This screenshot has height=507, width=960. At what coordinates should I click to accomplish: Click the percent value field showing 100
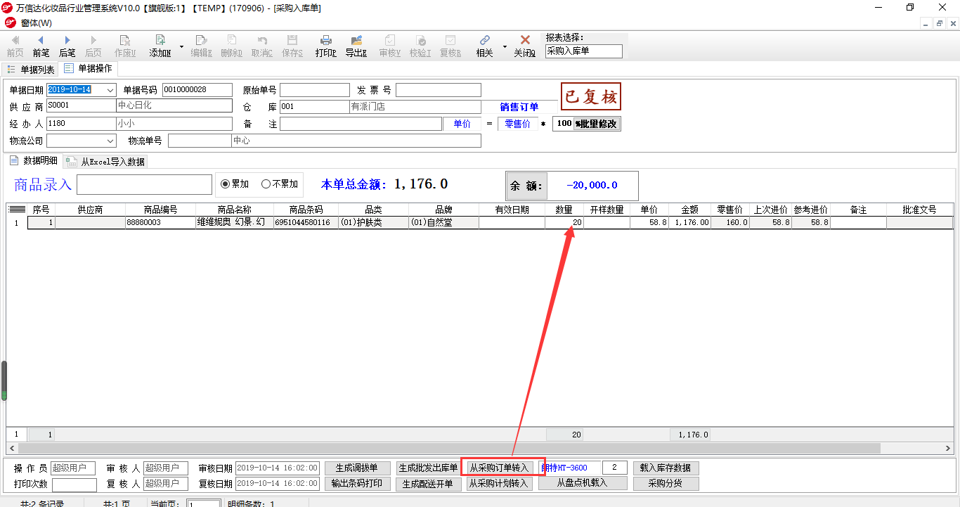click(x=563, y=124)
